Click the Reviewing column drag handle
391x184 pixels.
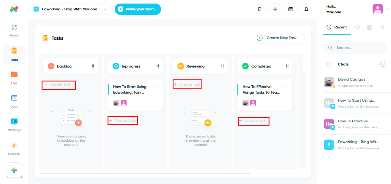[223, 66]
